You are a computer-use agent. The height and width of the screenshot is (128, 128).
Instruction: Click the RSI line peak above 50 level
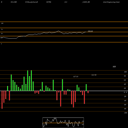(x=59, y=31)
